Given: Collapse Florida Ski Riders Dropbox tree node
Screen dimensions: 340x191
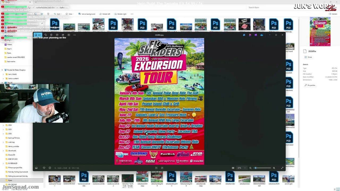Looking at the screenshot, I should click(2, 70).
